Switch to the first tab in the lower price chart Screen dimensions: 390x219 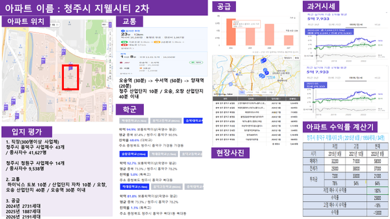coord(313,78)
